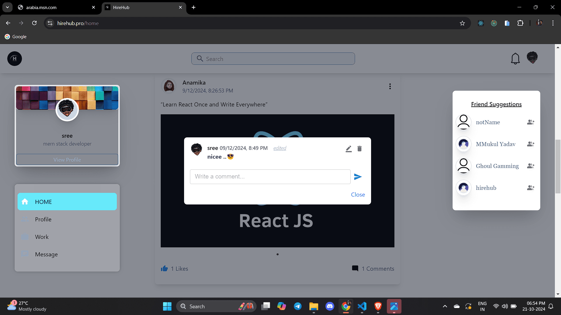Add notName as friend
This screenshot has width=561, height=315.
531,122
